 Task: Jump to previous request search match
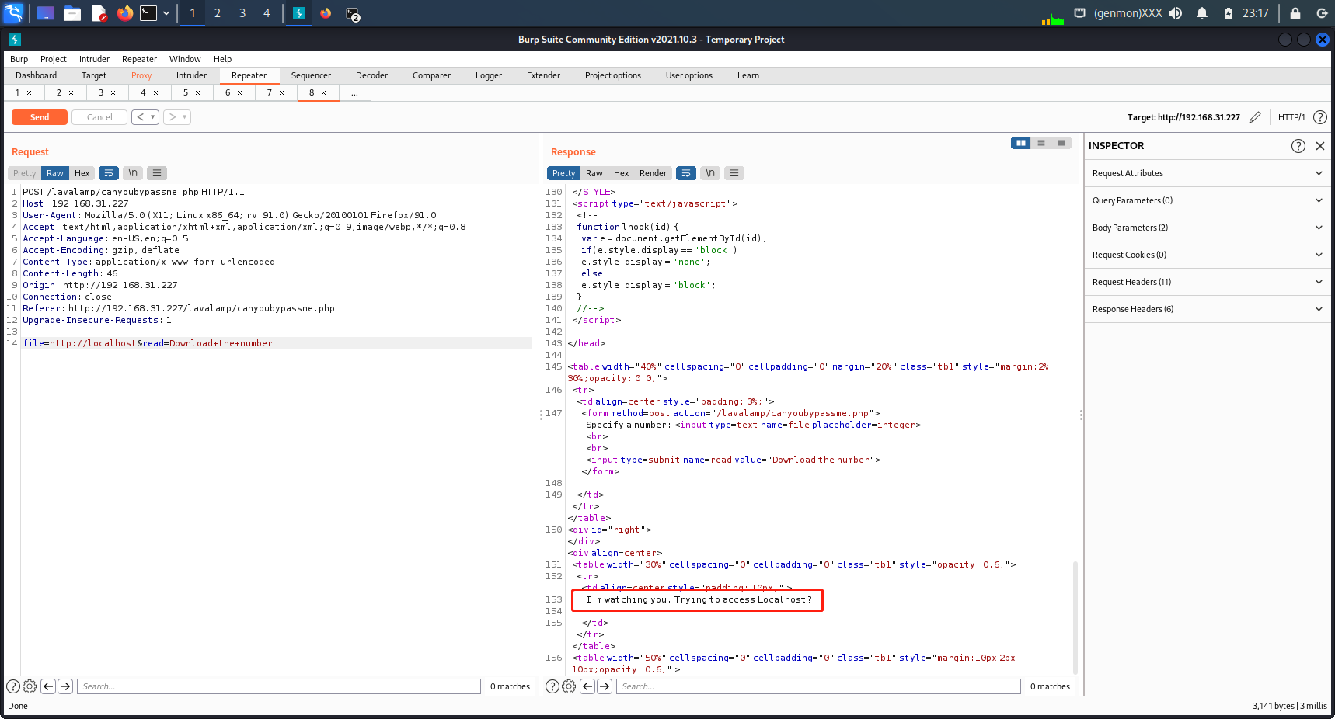[x=48, y=686]
